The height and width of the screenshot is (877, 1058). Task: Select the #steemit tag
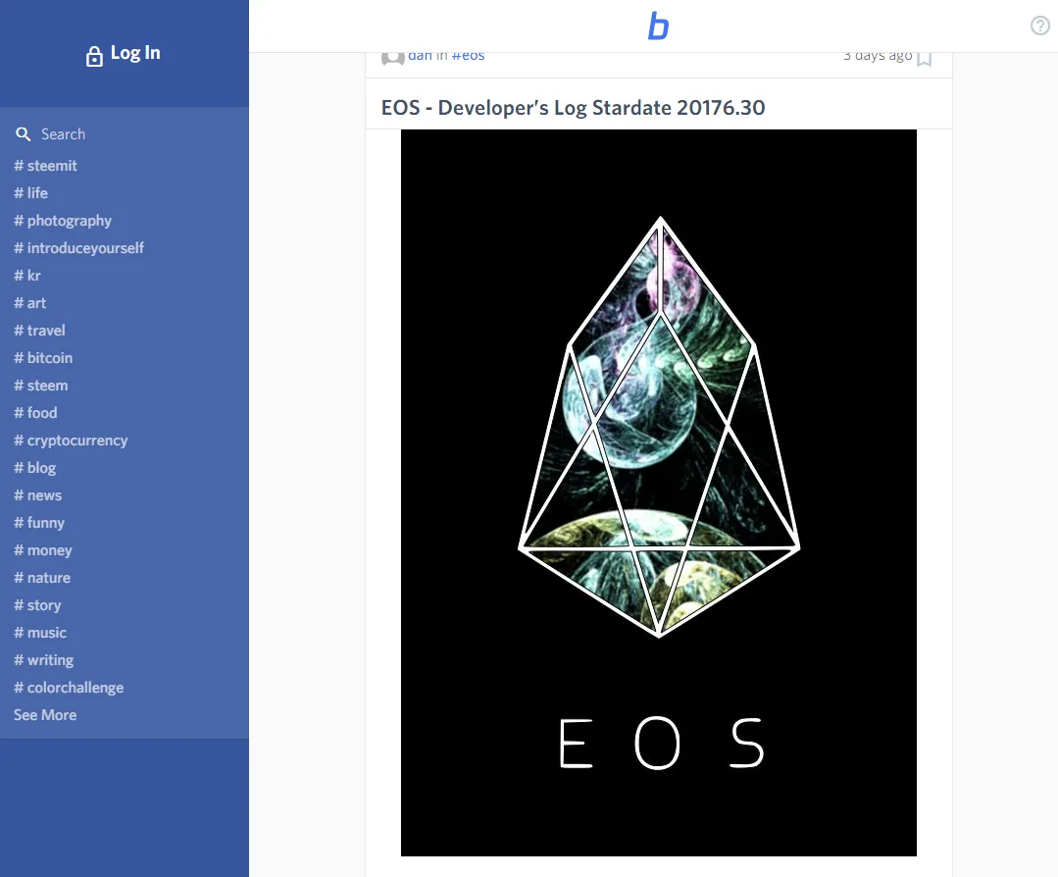click(x=45, y=166)
